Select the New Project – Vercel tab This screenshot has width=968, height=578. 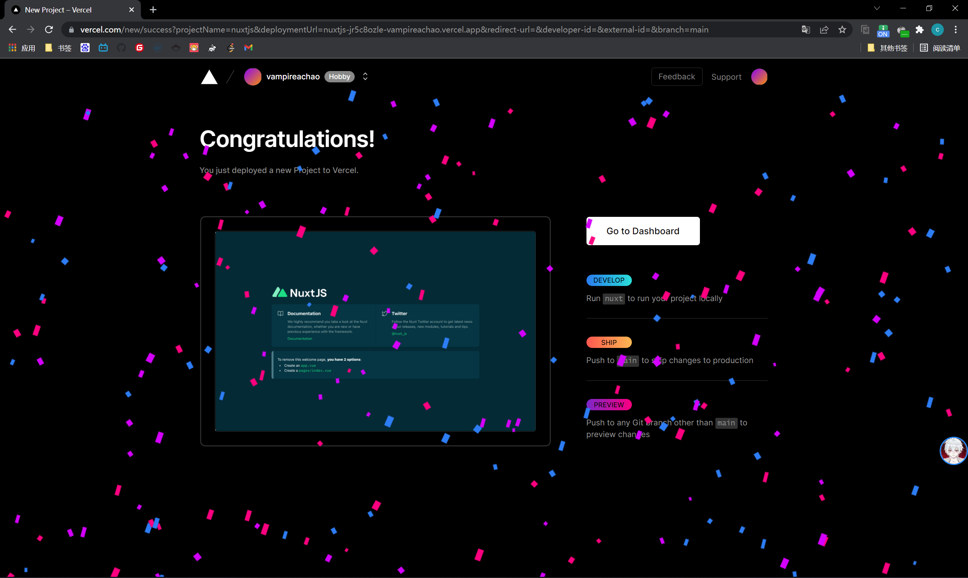[72, 10]
